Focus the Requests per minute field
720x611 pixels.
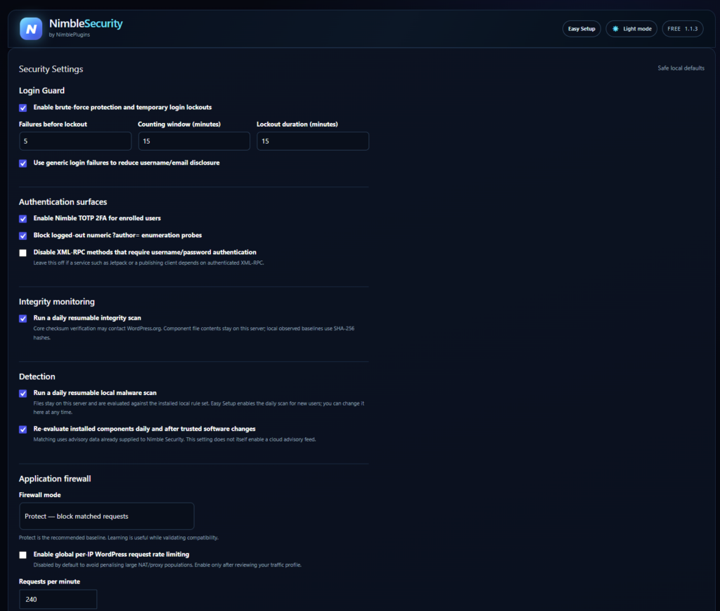pyautogui.click(x=58, y=599)
